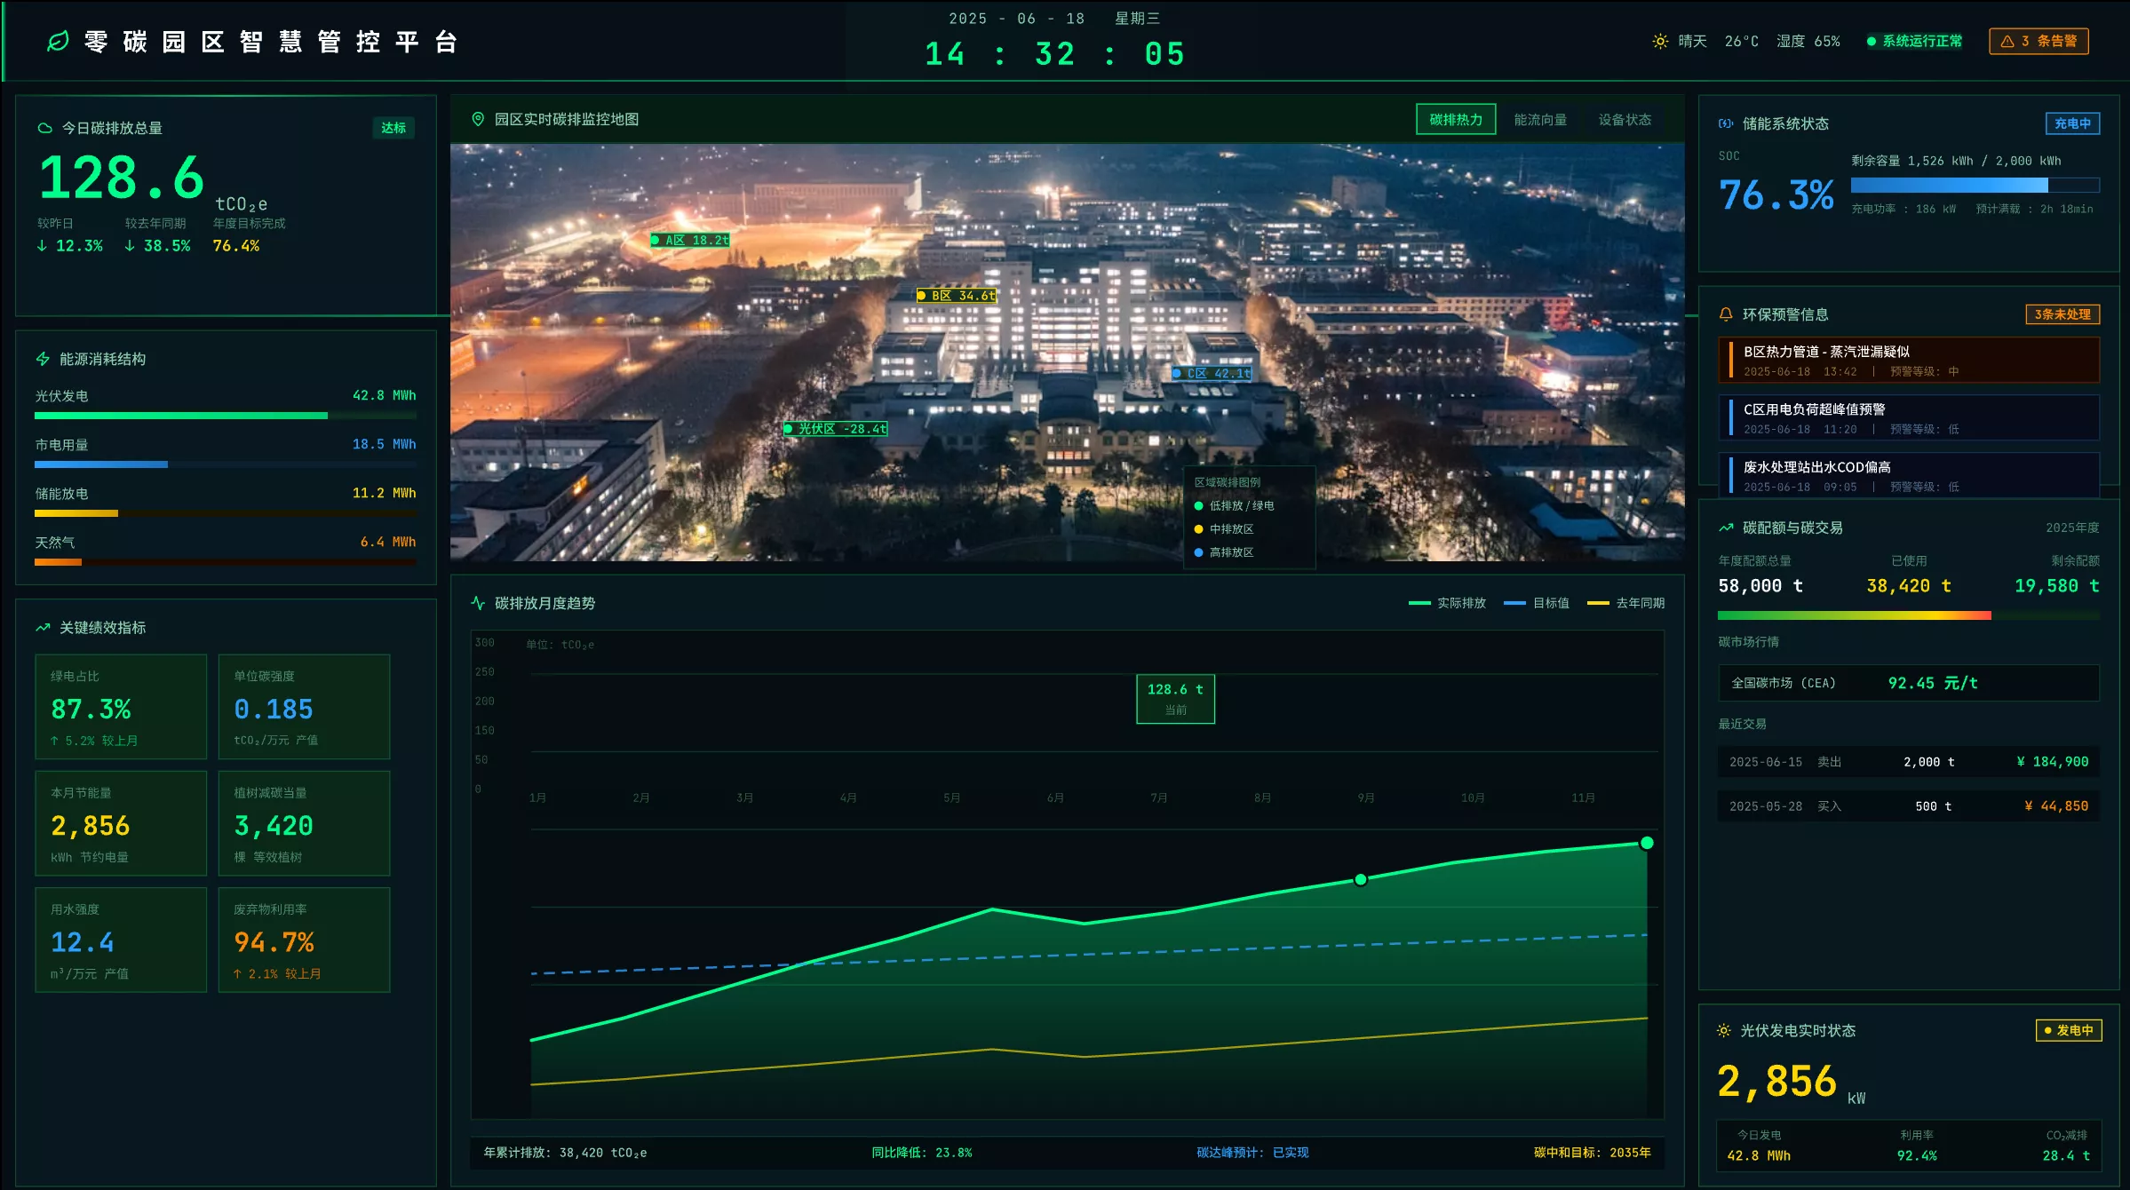Image resolution: width=2130 pixels, height=1190 pixels.
Task: Switch to the 能流向量 map tab
Action: click(1540, 119)
